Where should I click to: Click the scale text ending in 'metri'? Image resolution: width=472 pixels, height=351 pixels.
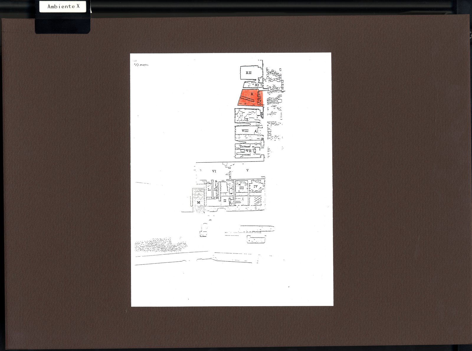[141, 65]
